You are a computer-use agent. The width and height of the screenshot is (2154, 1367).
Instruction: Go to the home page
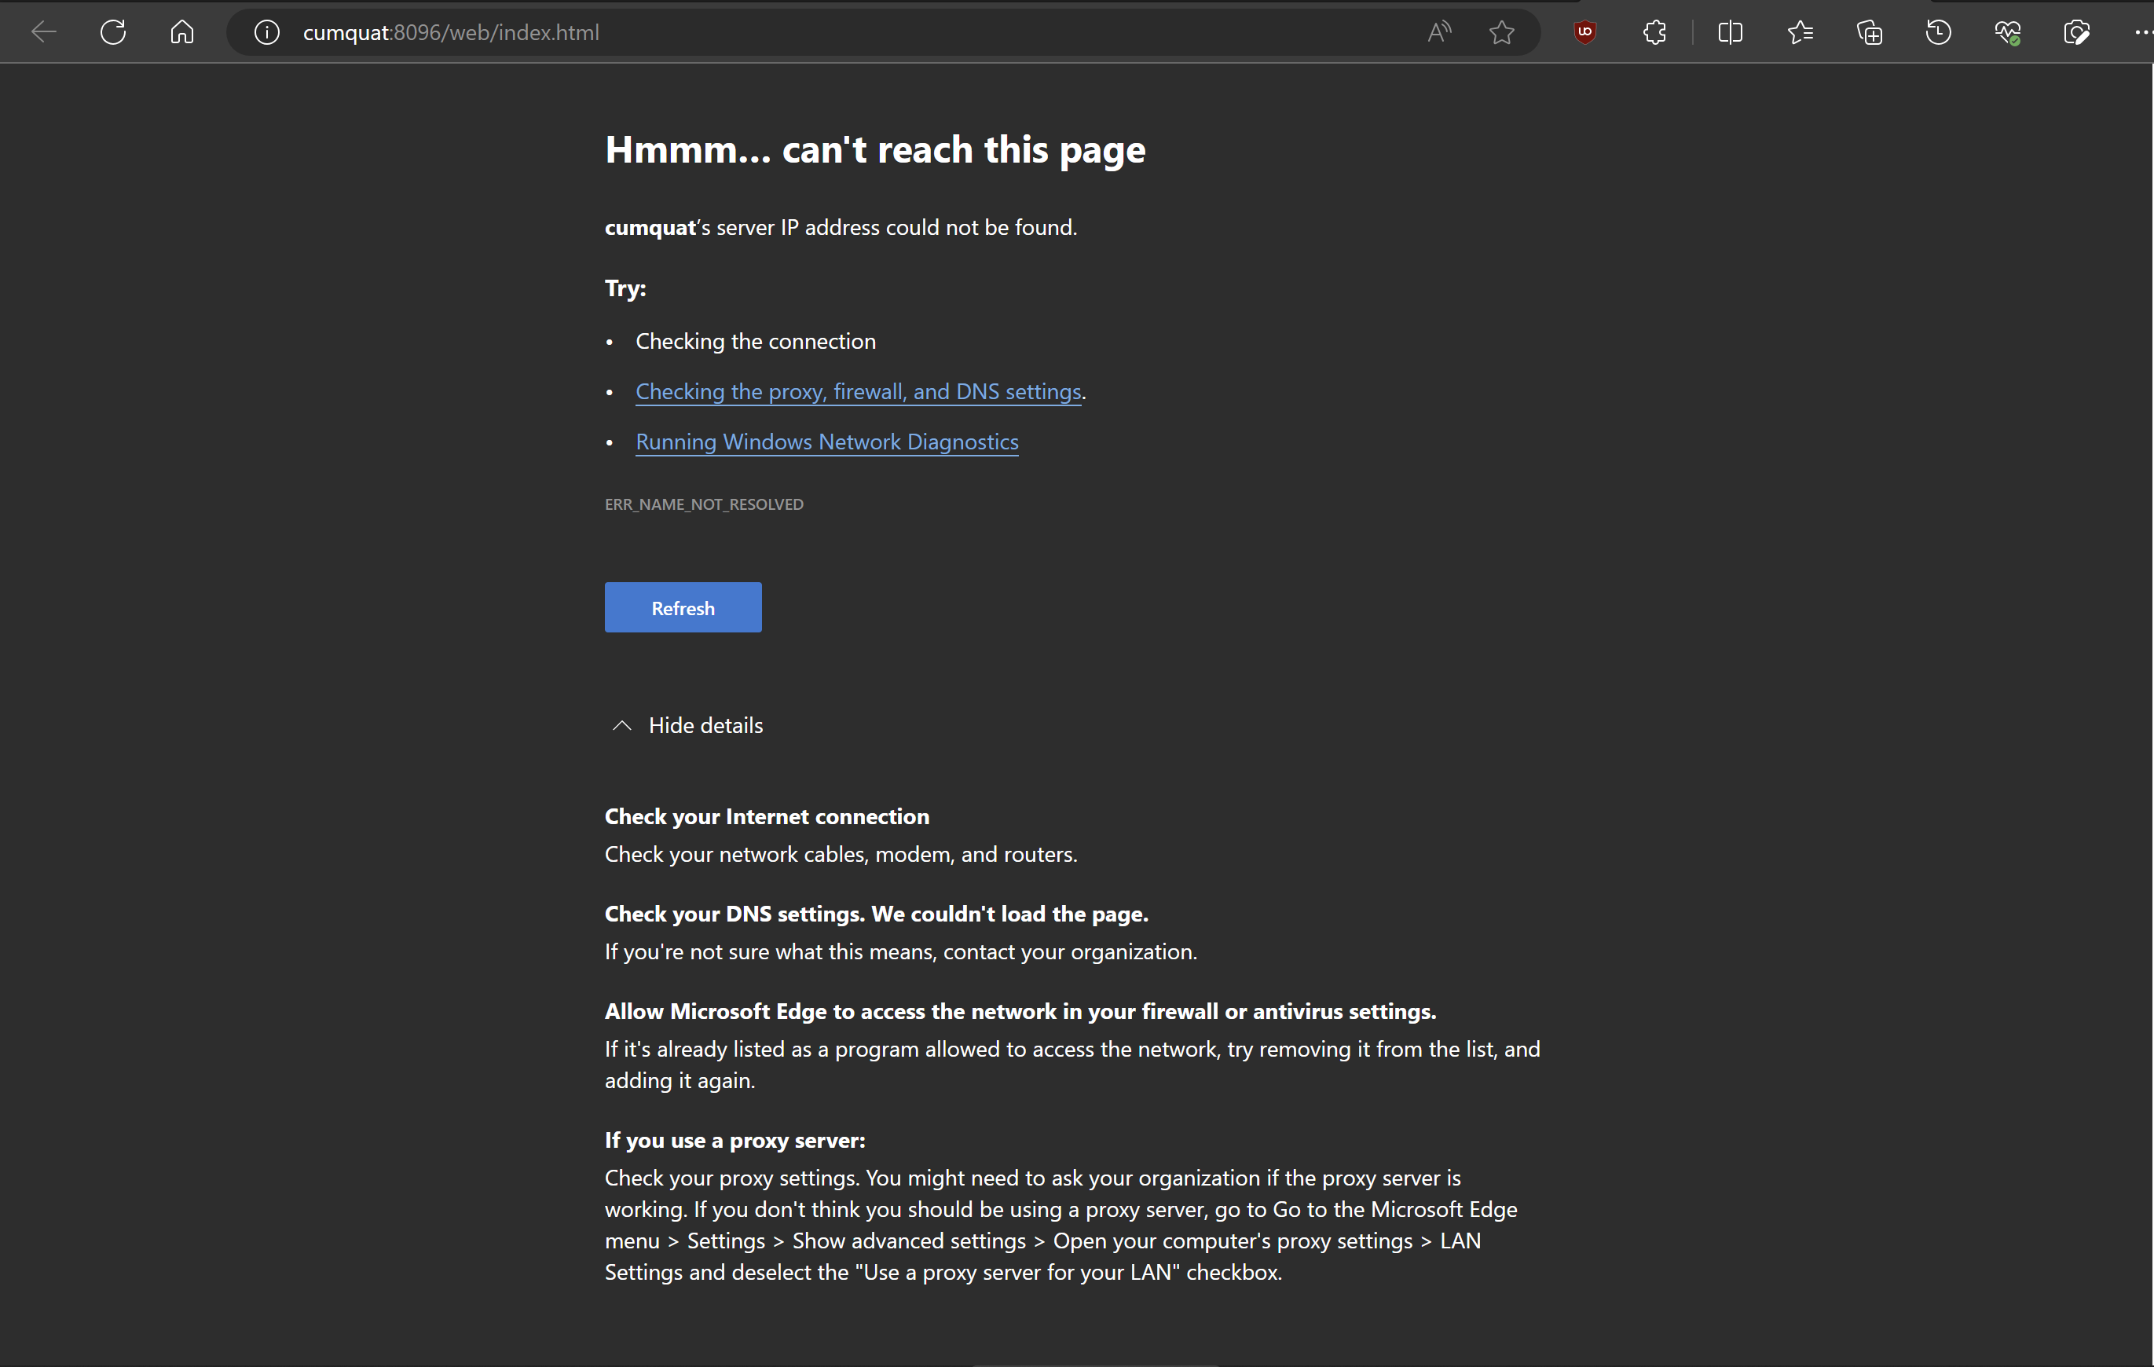(181, 32)
